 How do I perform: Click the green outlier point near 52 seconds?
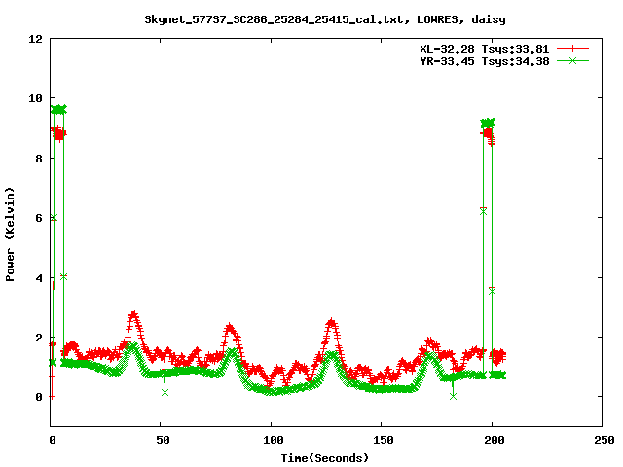[165, 392]
